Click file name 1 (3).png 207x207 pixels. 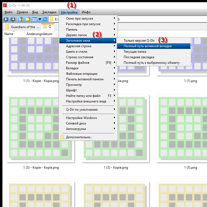190,168
